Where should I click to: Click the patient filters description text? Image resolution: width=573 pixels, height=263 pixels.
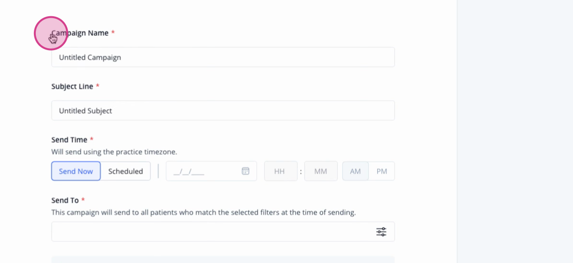pyautogui.click(x=203, y=212)
